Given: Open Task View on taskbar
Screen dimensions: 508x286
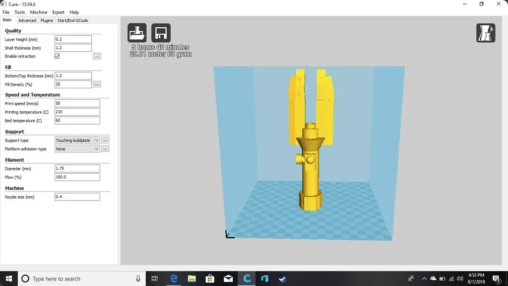Looking at the screenshot, I should click(155, 279).
